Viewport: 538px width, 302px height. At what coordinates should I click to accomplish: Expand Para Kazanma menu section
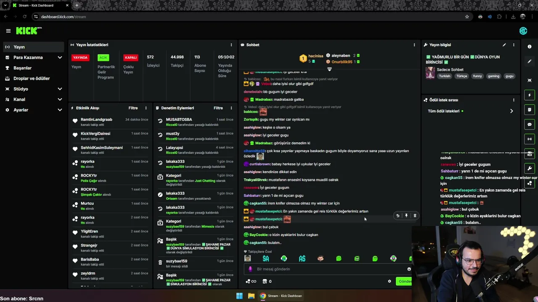tap(60, 57)
